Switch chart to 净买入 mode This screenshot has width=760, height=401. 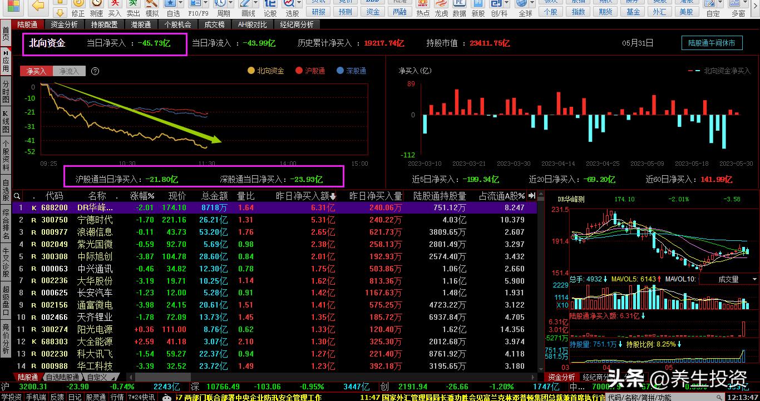click(x=36, y=71)
